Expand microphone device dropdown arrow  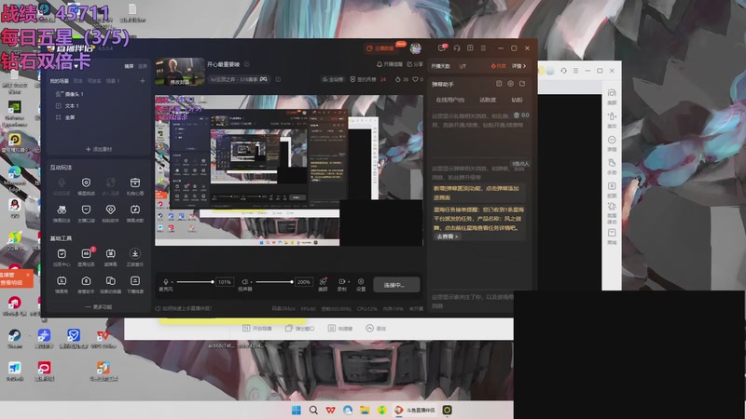173,282
